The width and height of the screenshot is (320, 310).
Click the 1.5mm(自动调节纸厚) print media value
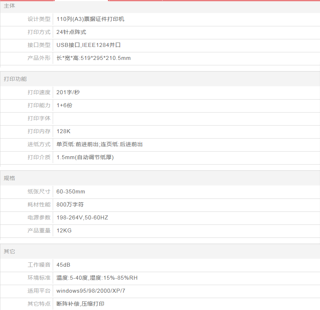85,157
